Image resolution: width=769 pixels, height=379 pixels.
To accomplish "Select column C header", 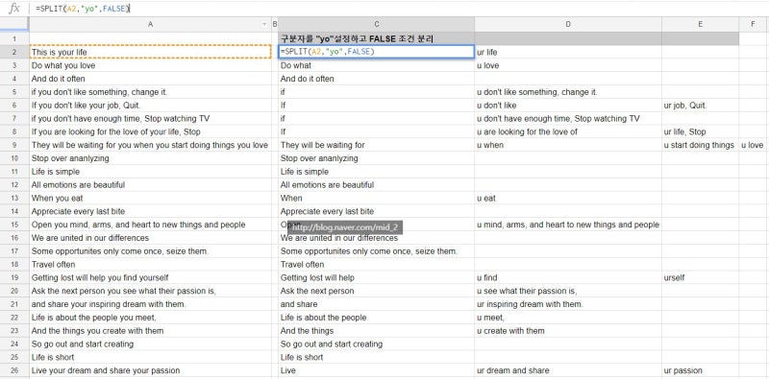I will (x=376, y=24).
